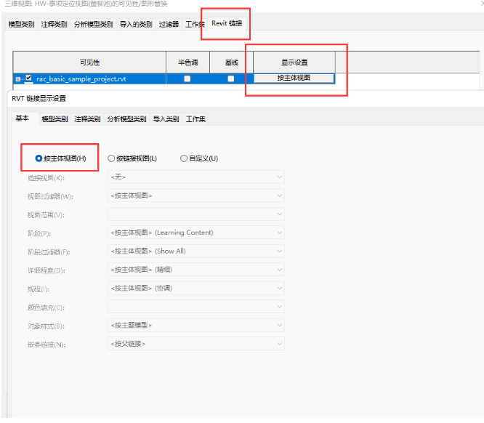The width and height of the screenshot is (484, 423).
Task: Select the 自定义(U) radio option
Action: [184, 158]
